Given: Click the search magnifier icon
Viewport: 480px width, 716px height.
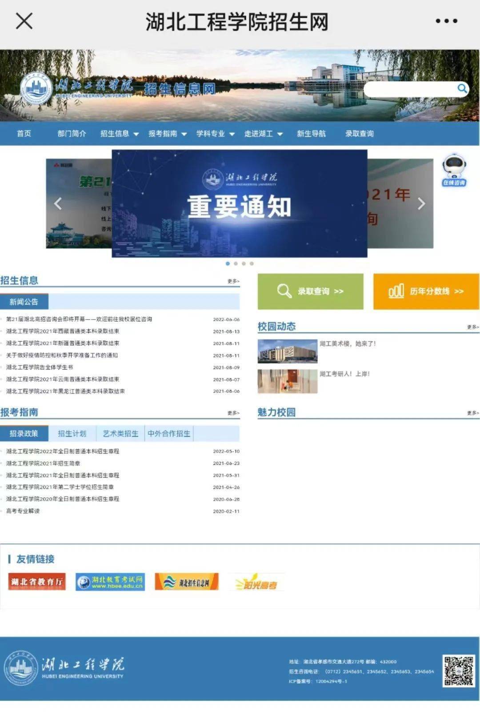Looking at the screenshot, I should 462,89.
